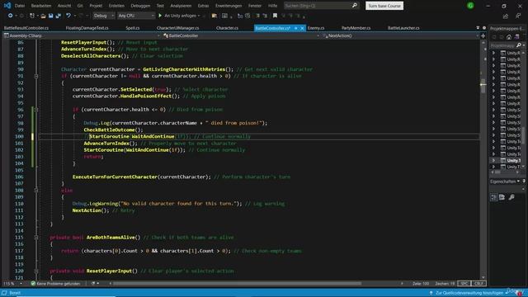Screen dimensions: 528x297
Task: Click the green no-problems check icon
Action: coord(33,284)
